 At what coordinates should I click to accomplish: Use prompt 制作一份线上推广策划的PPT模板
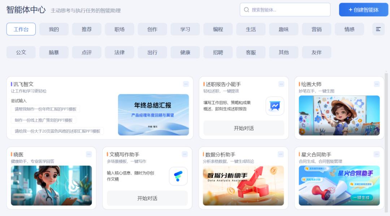point(44,120)
